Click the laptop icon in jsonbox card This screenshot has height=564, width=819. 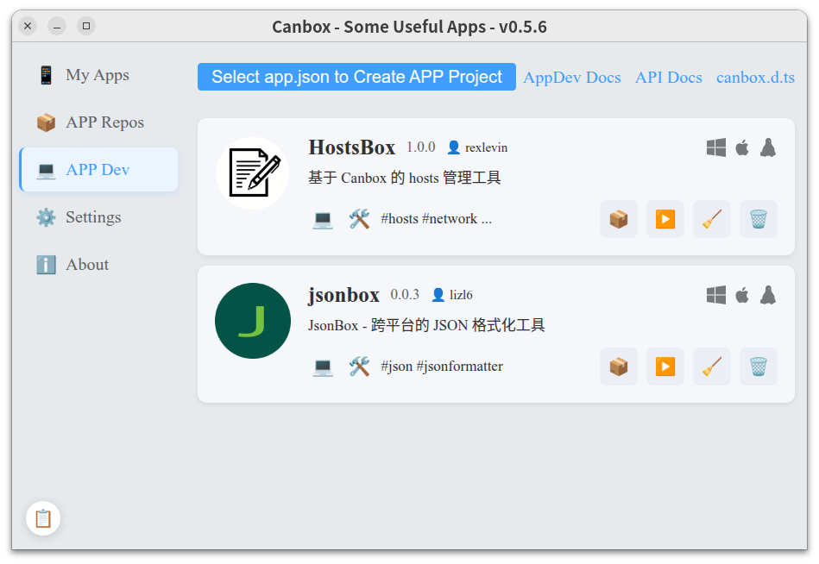coord(323,367)
